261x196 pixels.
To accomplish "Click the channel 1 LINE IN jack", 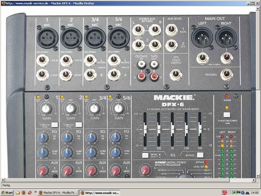I will (43, 60).
